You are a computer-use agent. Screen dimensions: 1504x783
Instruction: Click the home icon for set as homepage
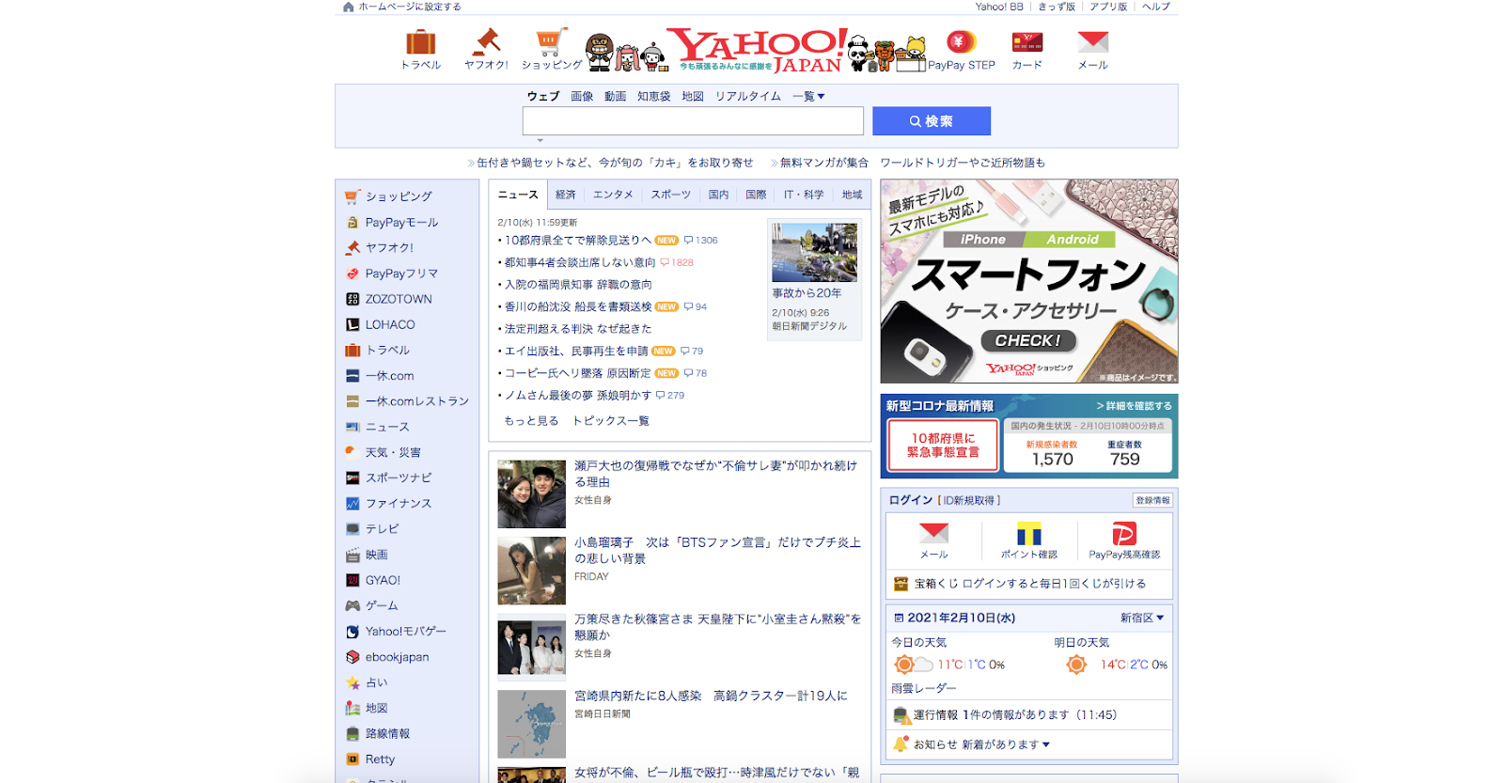click(349, 7)
